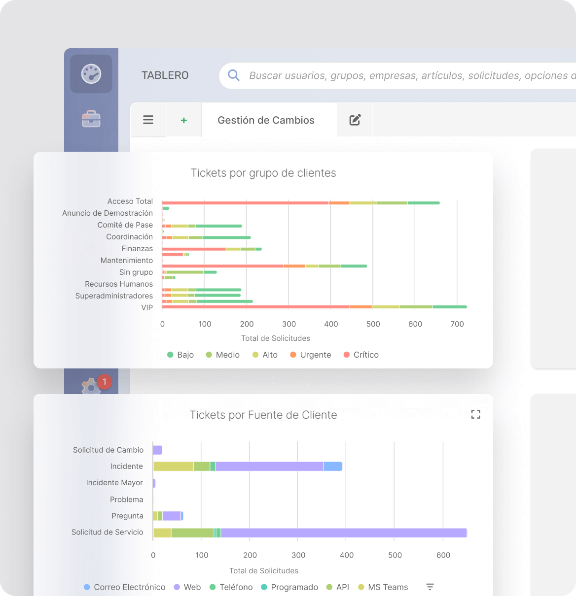Edit the dashboard using the pencil icon

(x=354, y=120)
